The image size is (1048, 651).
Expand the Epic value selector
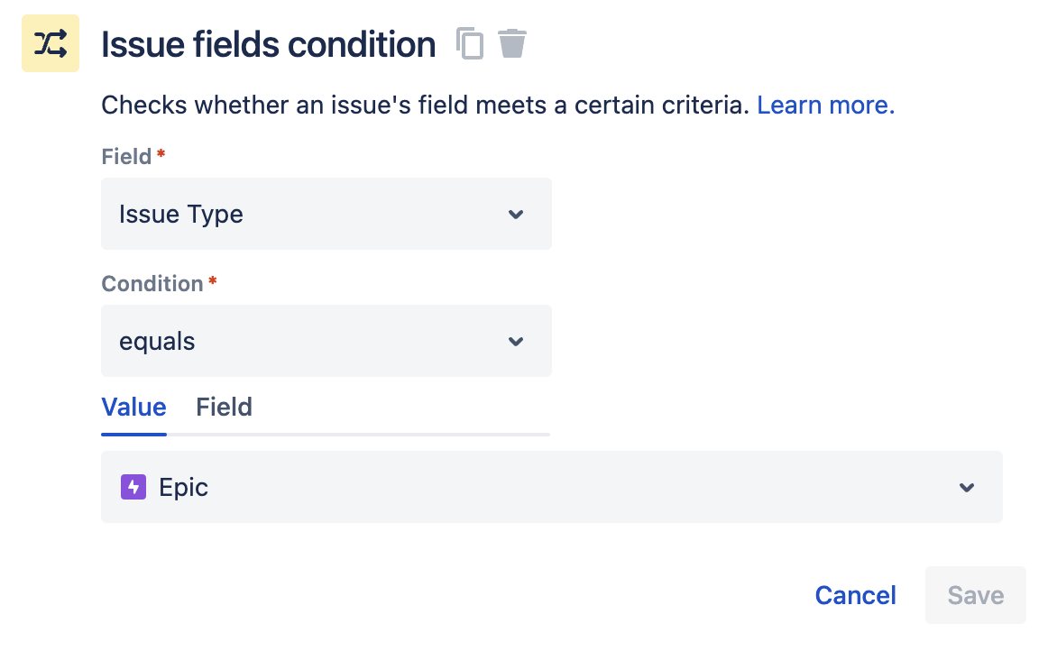click(x=551, y=487)
